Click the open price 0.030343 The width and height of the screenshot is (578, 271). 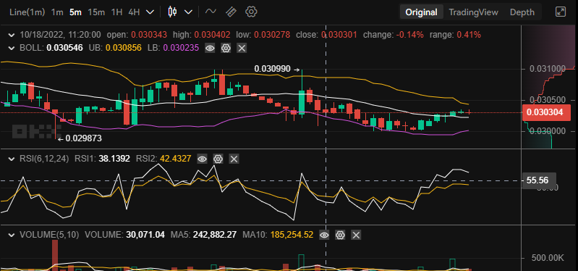pyautogui.click(x=149, y=36)
